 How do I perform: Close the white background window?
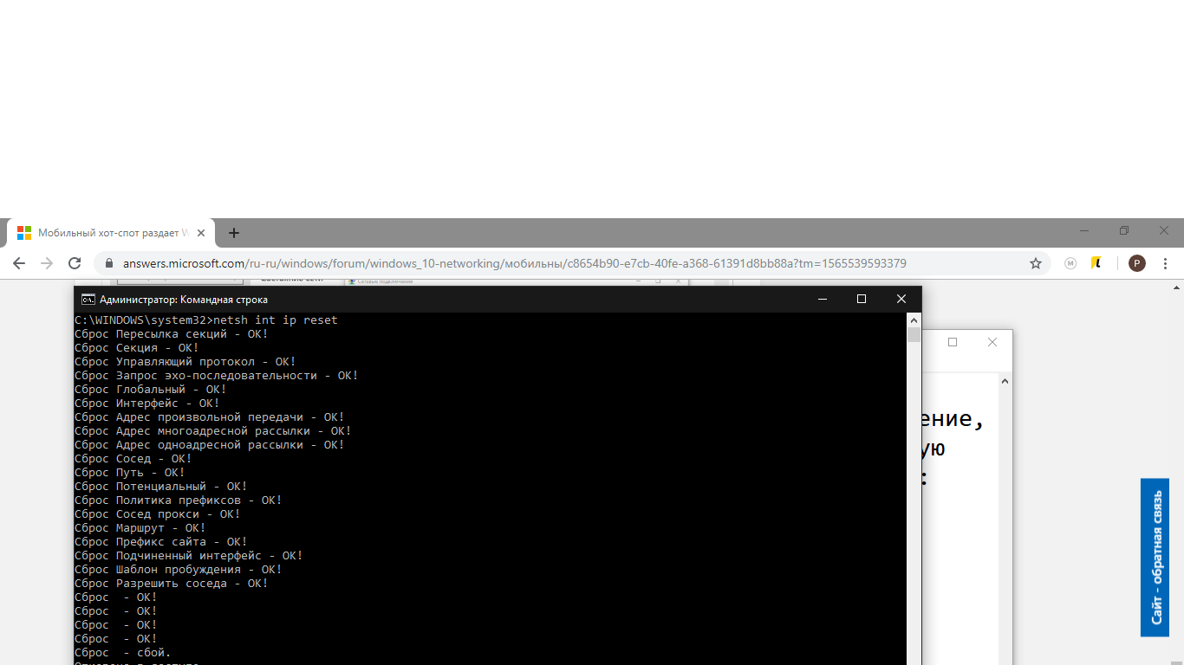(992, 342)
